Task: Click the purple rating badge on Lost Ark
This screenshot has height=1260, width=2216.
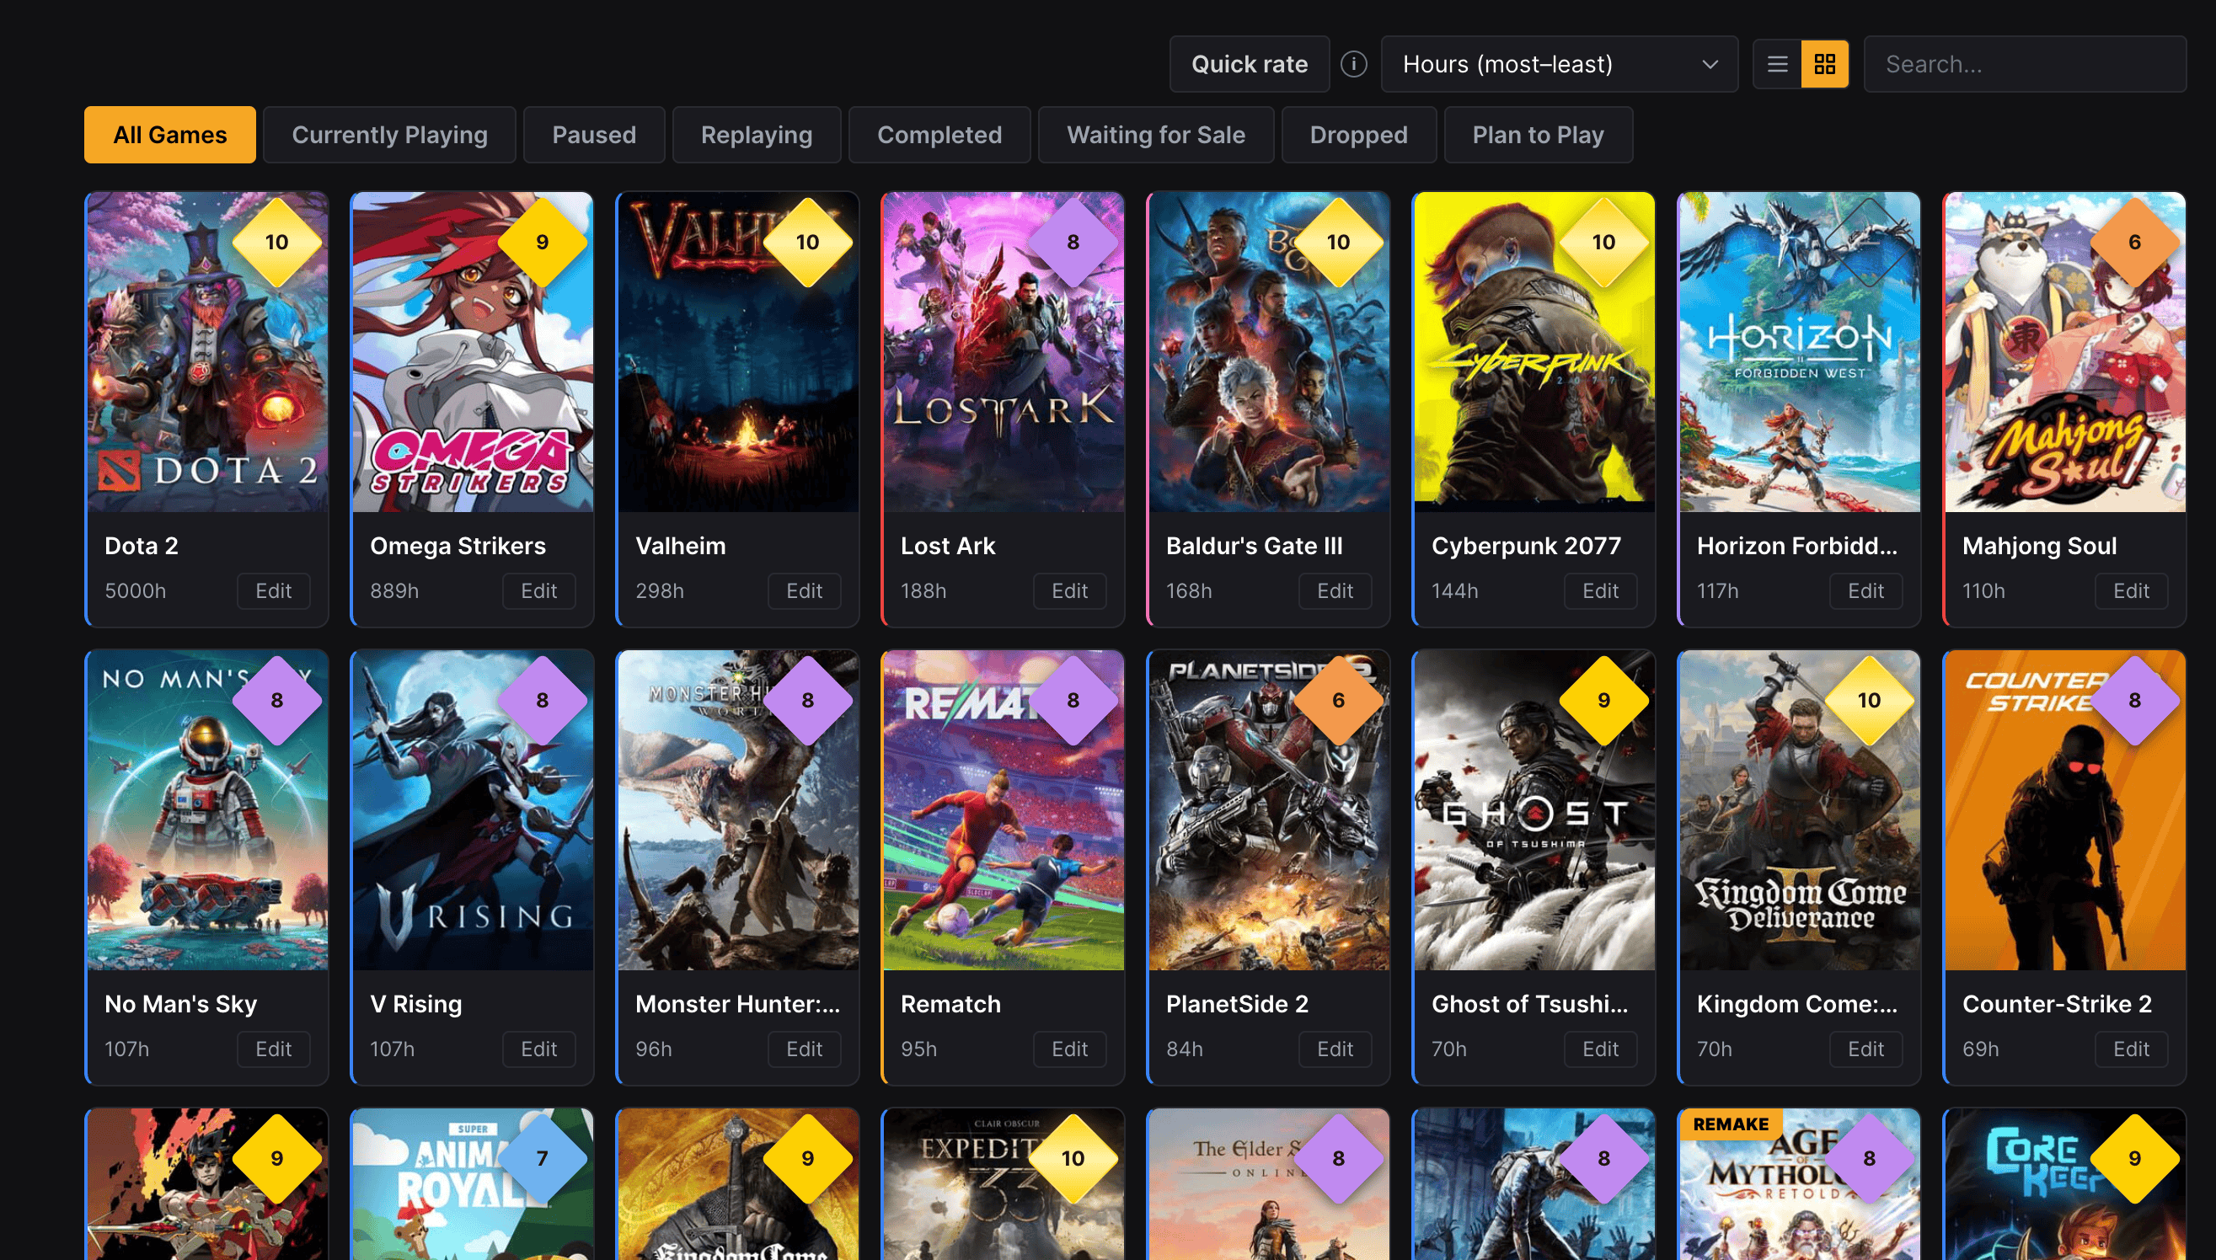Action: click(1073, 243)
